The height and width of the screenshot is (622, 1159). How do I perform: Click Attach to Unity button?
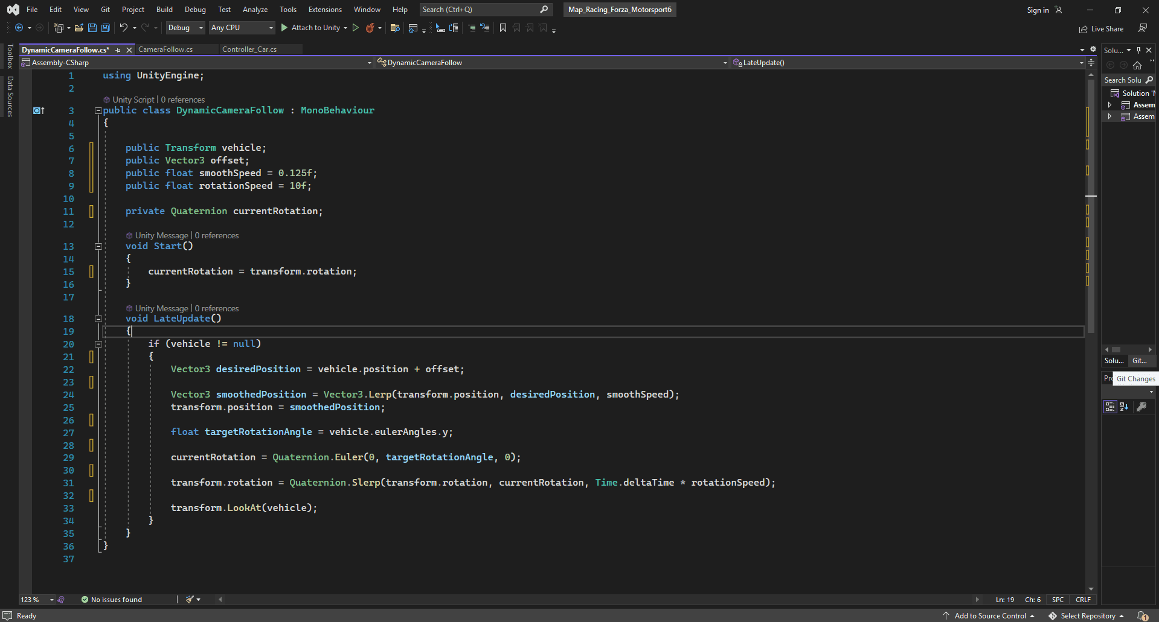[310, 28]
